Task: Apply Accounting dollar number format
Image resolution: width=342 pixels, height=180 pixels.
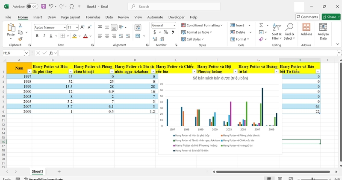Action: pos(155,32)
